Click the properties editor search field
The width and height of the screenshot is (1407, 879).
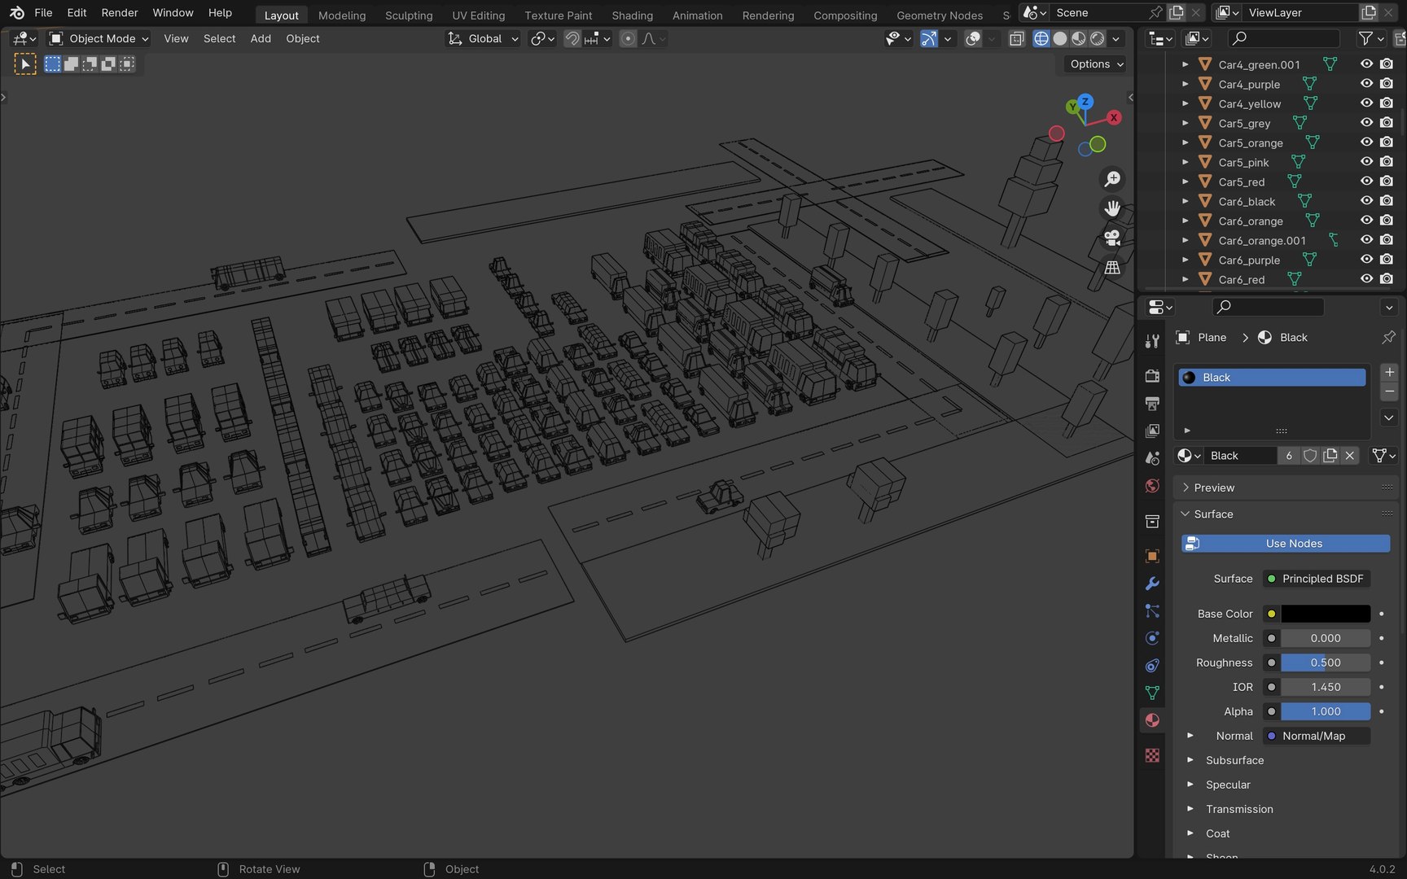click(1268, 307)
